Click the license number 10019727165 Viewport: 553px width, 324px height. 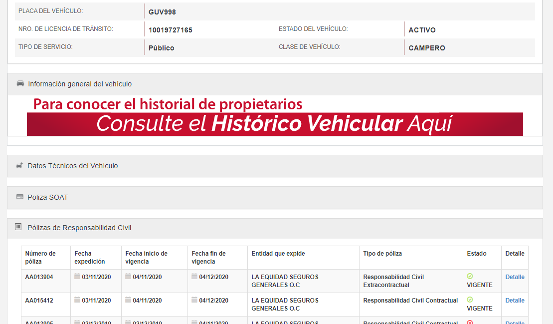point(170,30)
